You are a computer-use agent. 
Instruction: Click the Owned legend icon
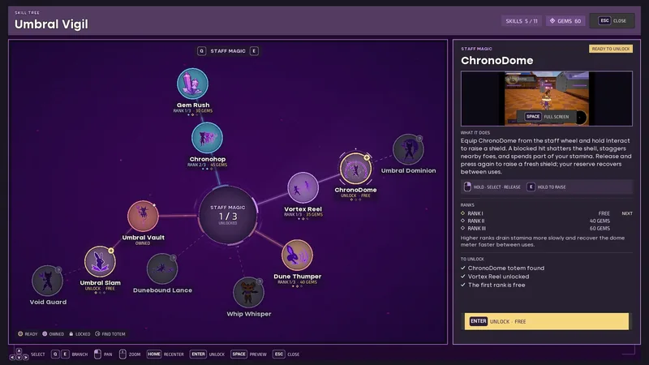click(x=45, y=333)
